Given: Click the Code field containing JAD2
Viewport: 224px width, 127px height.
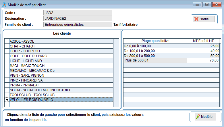Looking at the screenshot, I should pyautogui.click(x=78, y=13).
